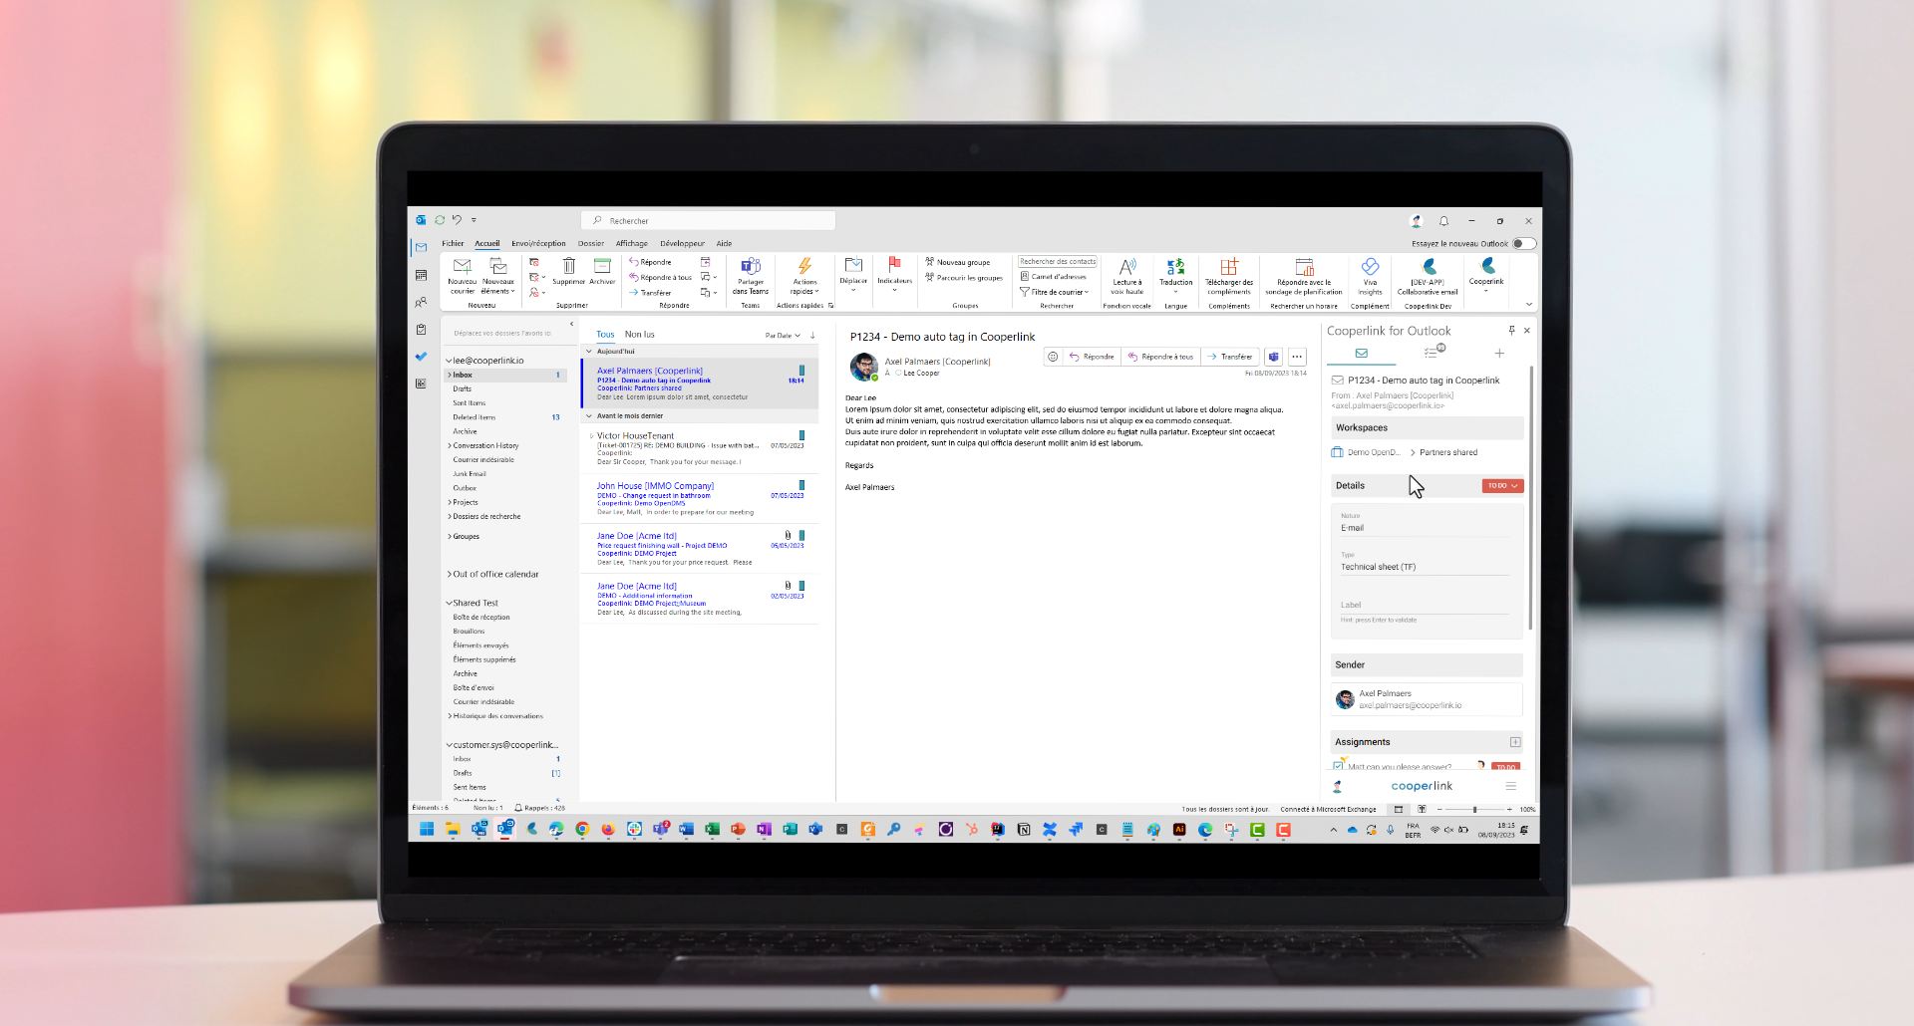
Task: Click inside the Rechercher search field
Action: pyautogui.click(x=708, y=220)
